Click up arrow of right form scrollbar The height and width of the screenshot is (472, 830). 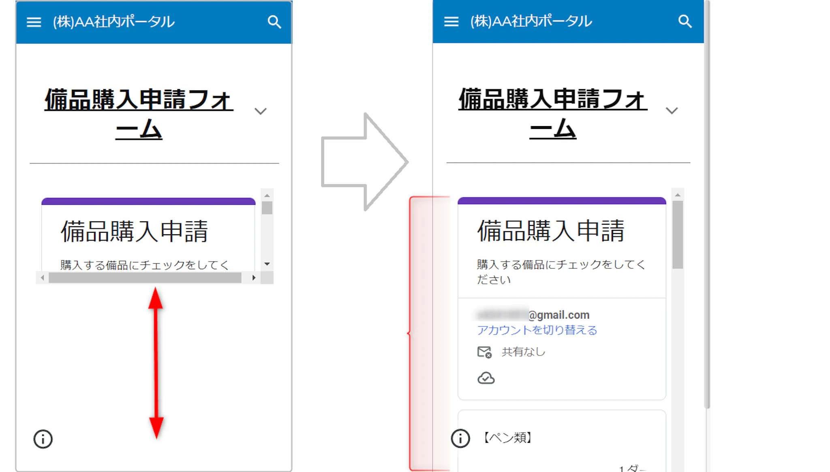coord(678,195)
